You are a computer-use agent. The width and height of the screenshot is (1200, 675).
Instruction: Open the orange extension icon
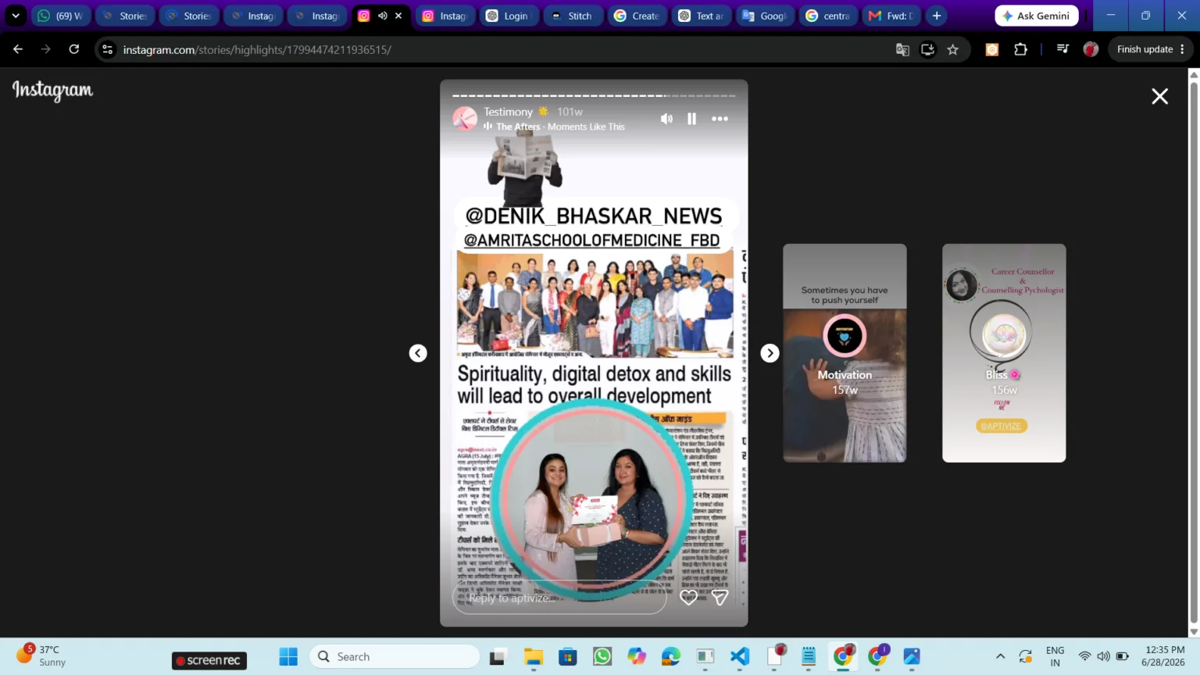coord(992,49)
